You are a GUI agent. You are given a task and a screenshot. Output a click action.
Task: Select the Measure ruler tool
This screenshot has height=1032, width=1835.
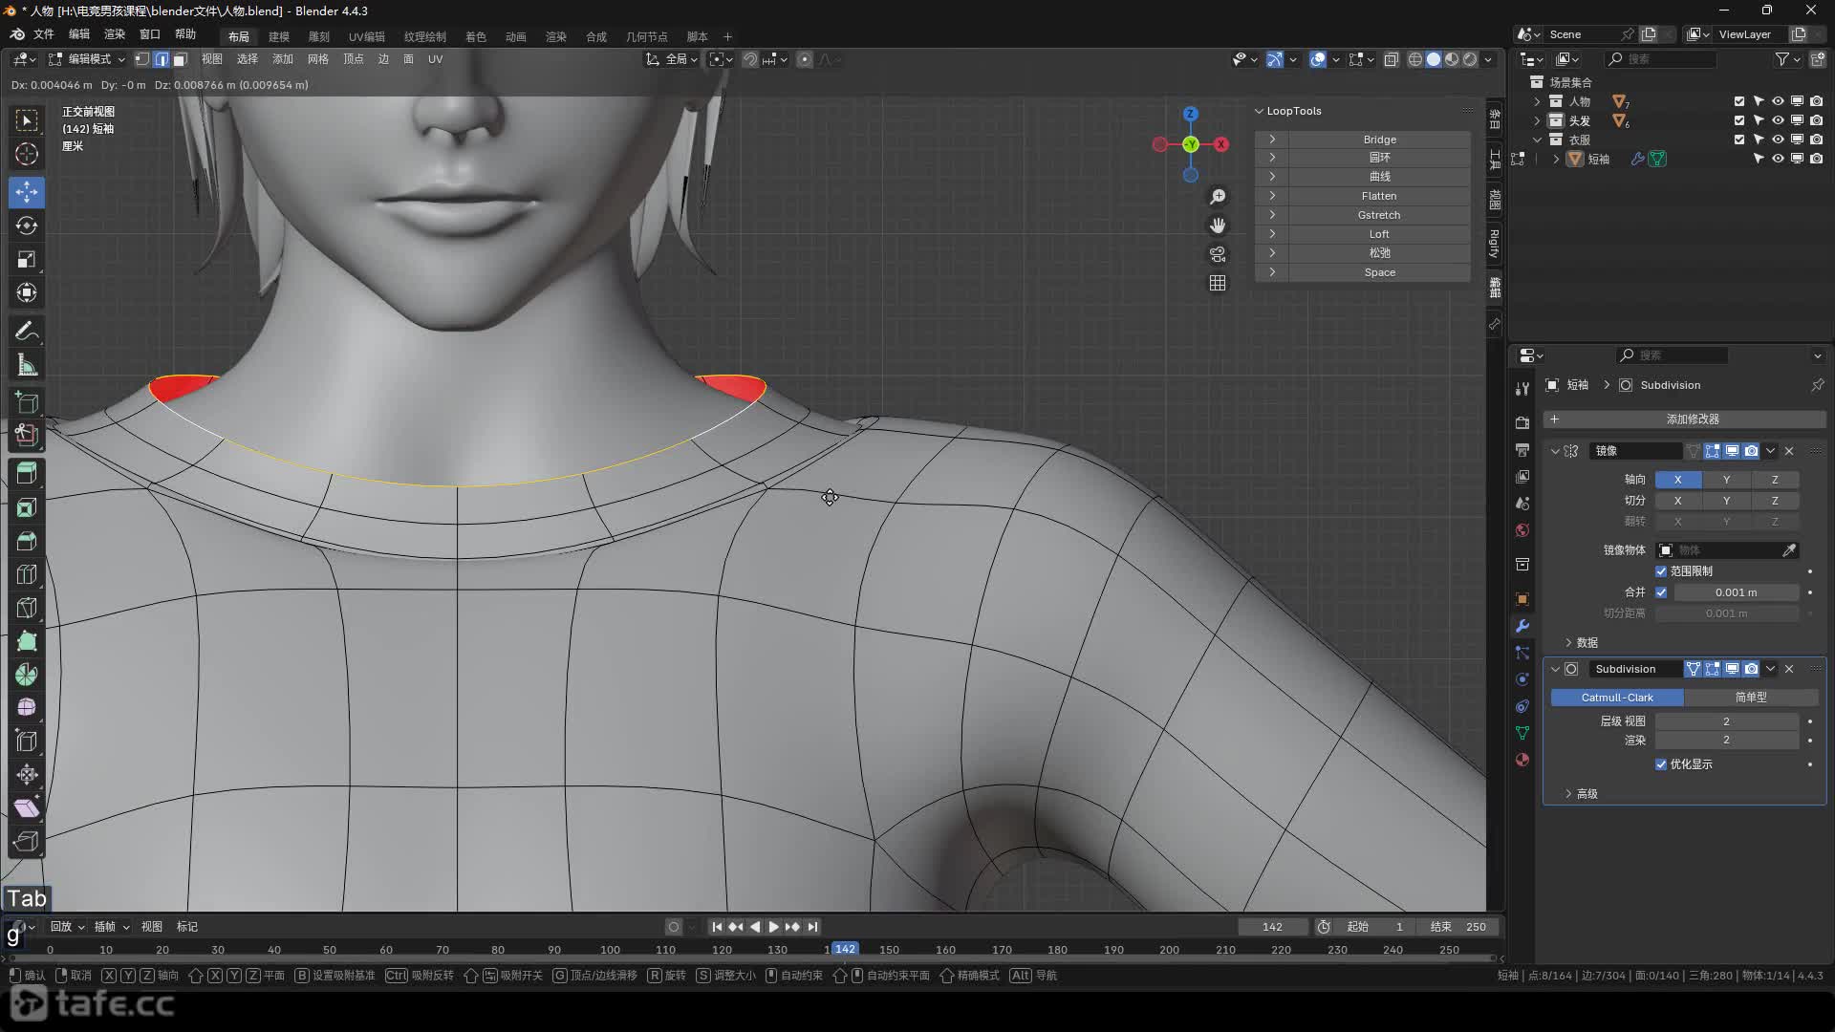click(x=27, y=365)
